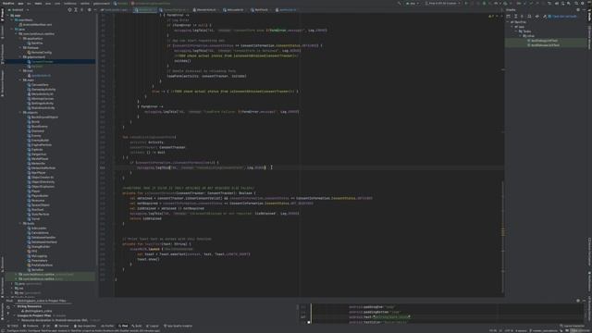The height and width of the screenshot is (333, 592).
Task: Collapse the other tasks group in Gradle
Action: coord(521,36)
